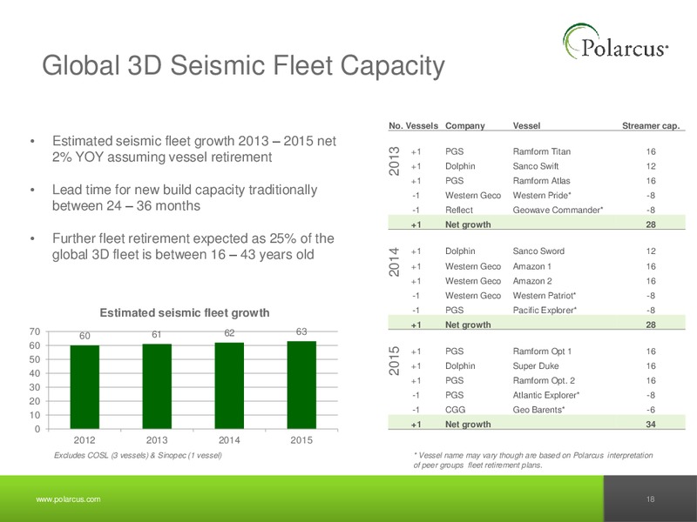
Task: Click the slide title 'Global 3D Seismic Fleet Capacity'
Action: [x=243, y=66]
